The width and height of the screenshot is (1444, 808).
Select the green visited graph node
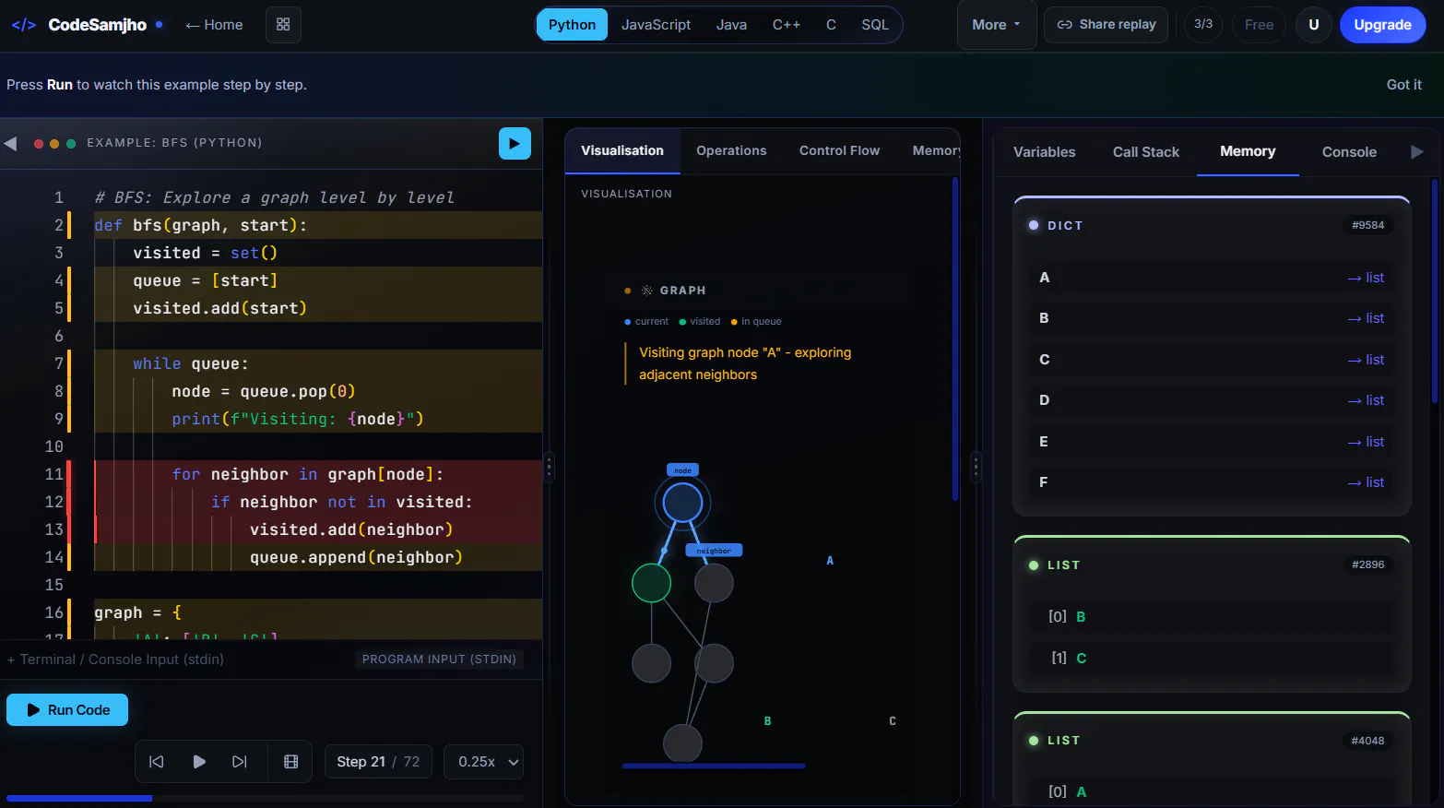651,583
